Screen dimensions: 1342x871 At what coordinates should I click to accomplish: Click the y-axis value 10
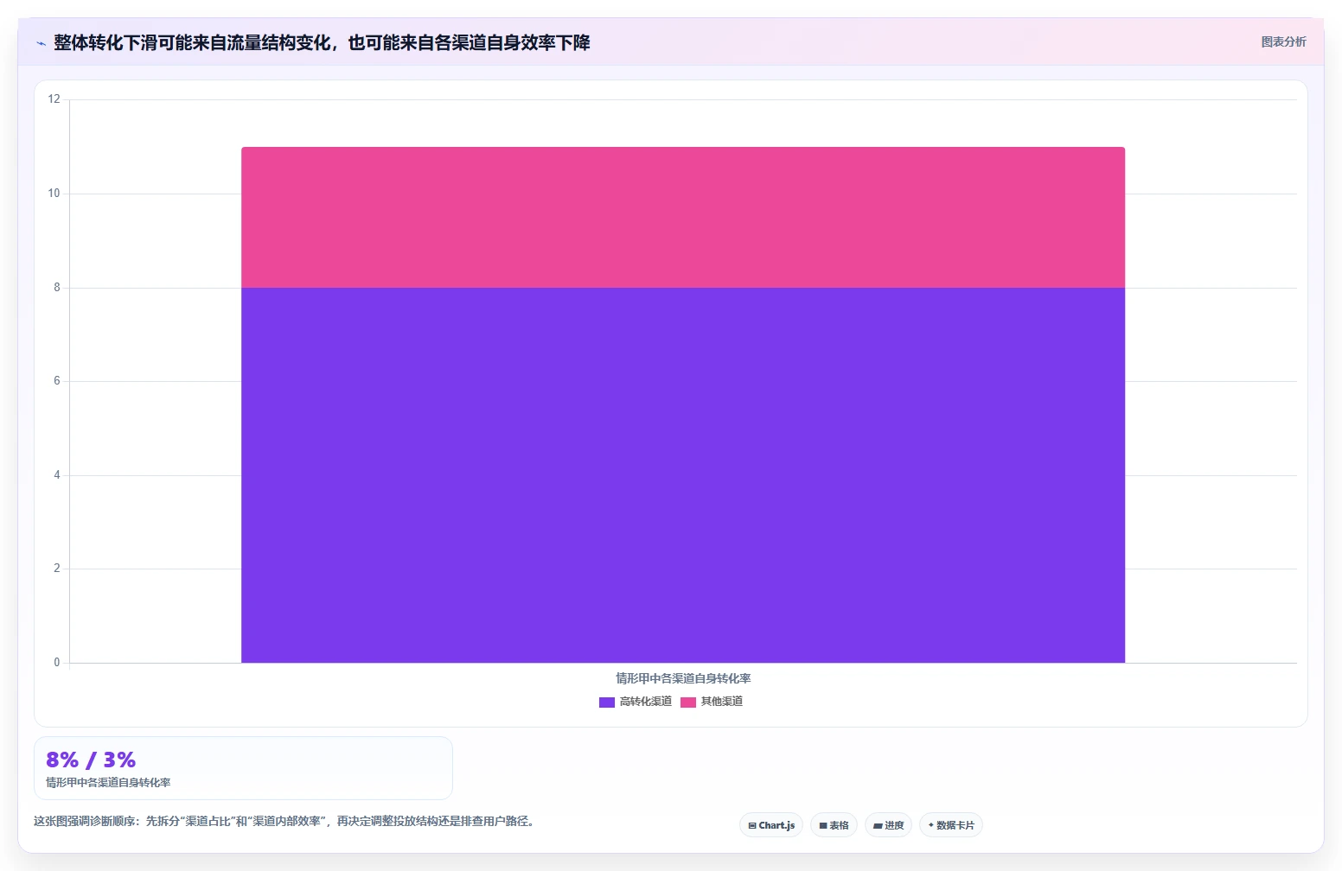54,194
